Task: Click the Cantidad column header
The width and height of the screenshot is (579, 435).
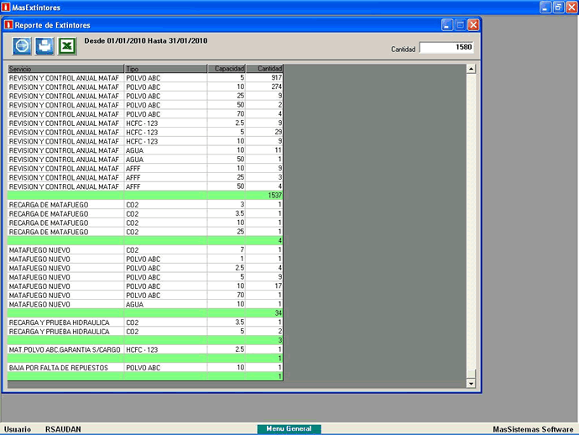Action: (x=264, y=69)
